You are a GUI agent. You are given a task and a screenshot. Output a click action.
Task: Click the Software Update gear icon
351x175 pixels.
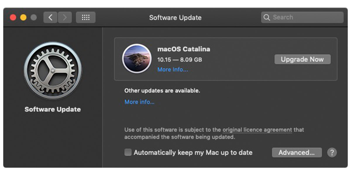[53, 71]
